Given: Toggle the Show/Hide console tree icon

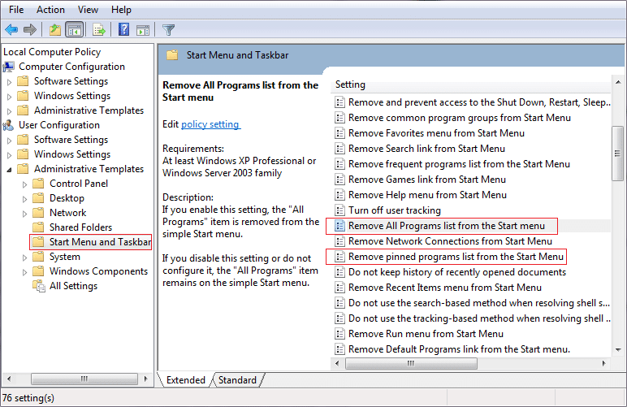Looking at the screenshot, I should 75,29.
